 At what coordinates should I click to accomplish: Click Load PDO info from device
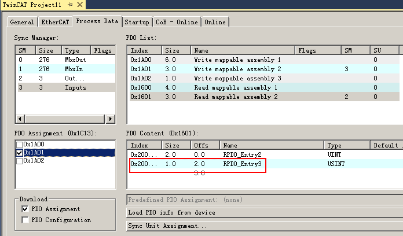(x=171, y=212)
